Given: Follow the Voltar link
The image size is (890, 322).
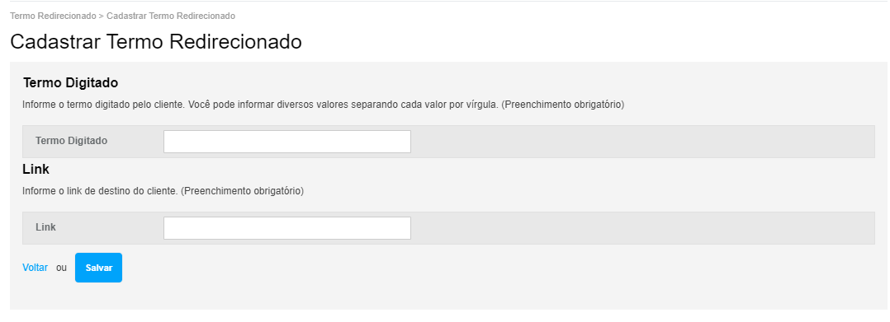Looking at the screenshot, I should [36, 268].
